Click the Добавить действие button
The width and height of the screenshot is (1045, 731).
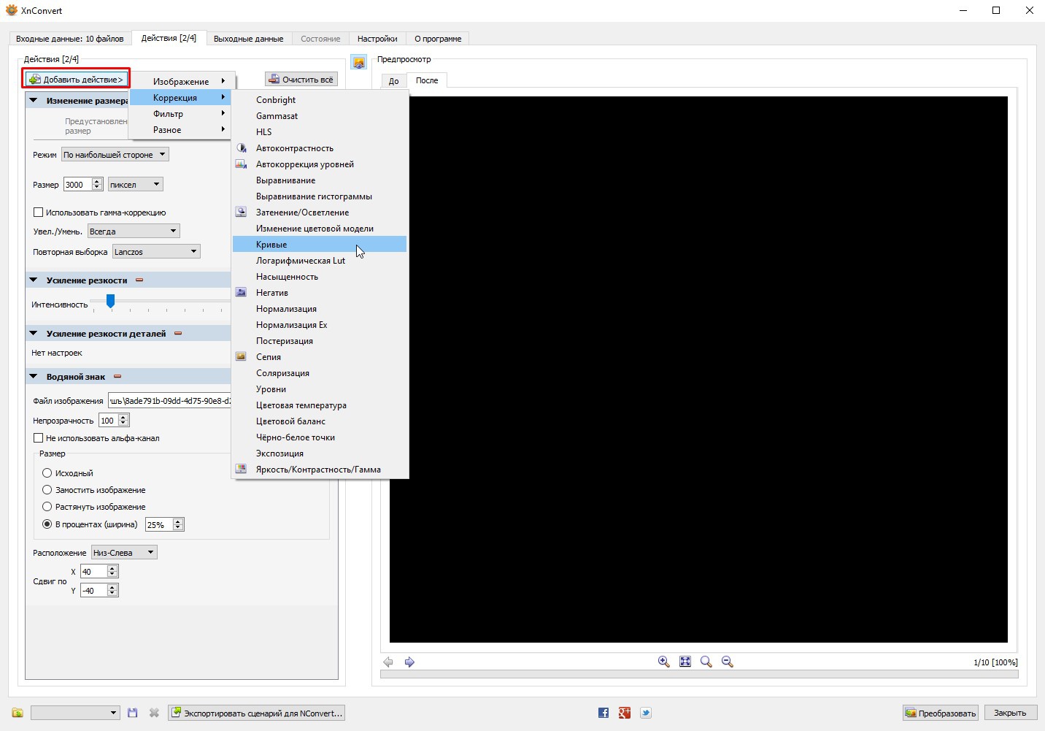tap(76, 79)
